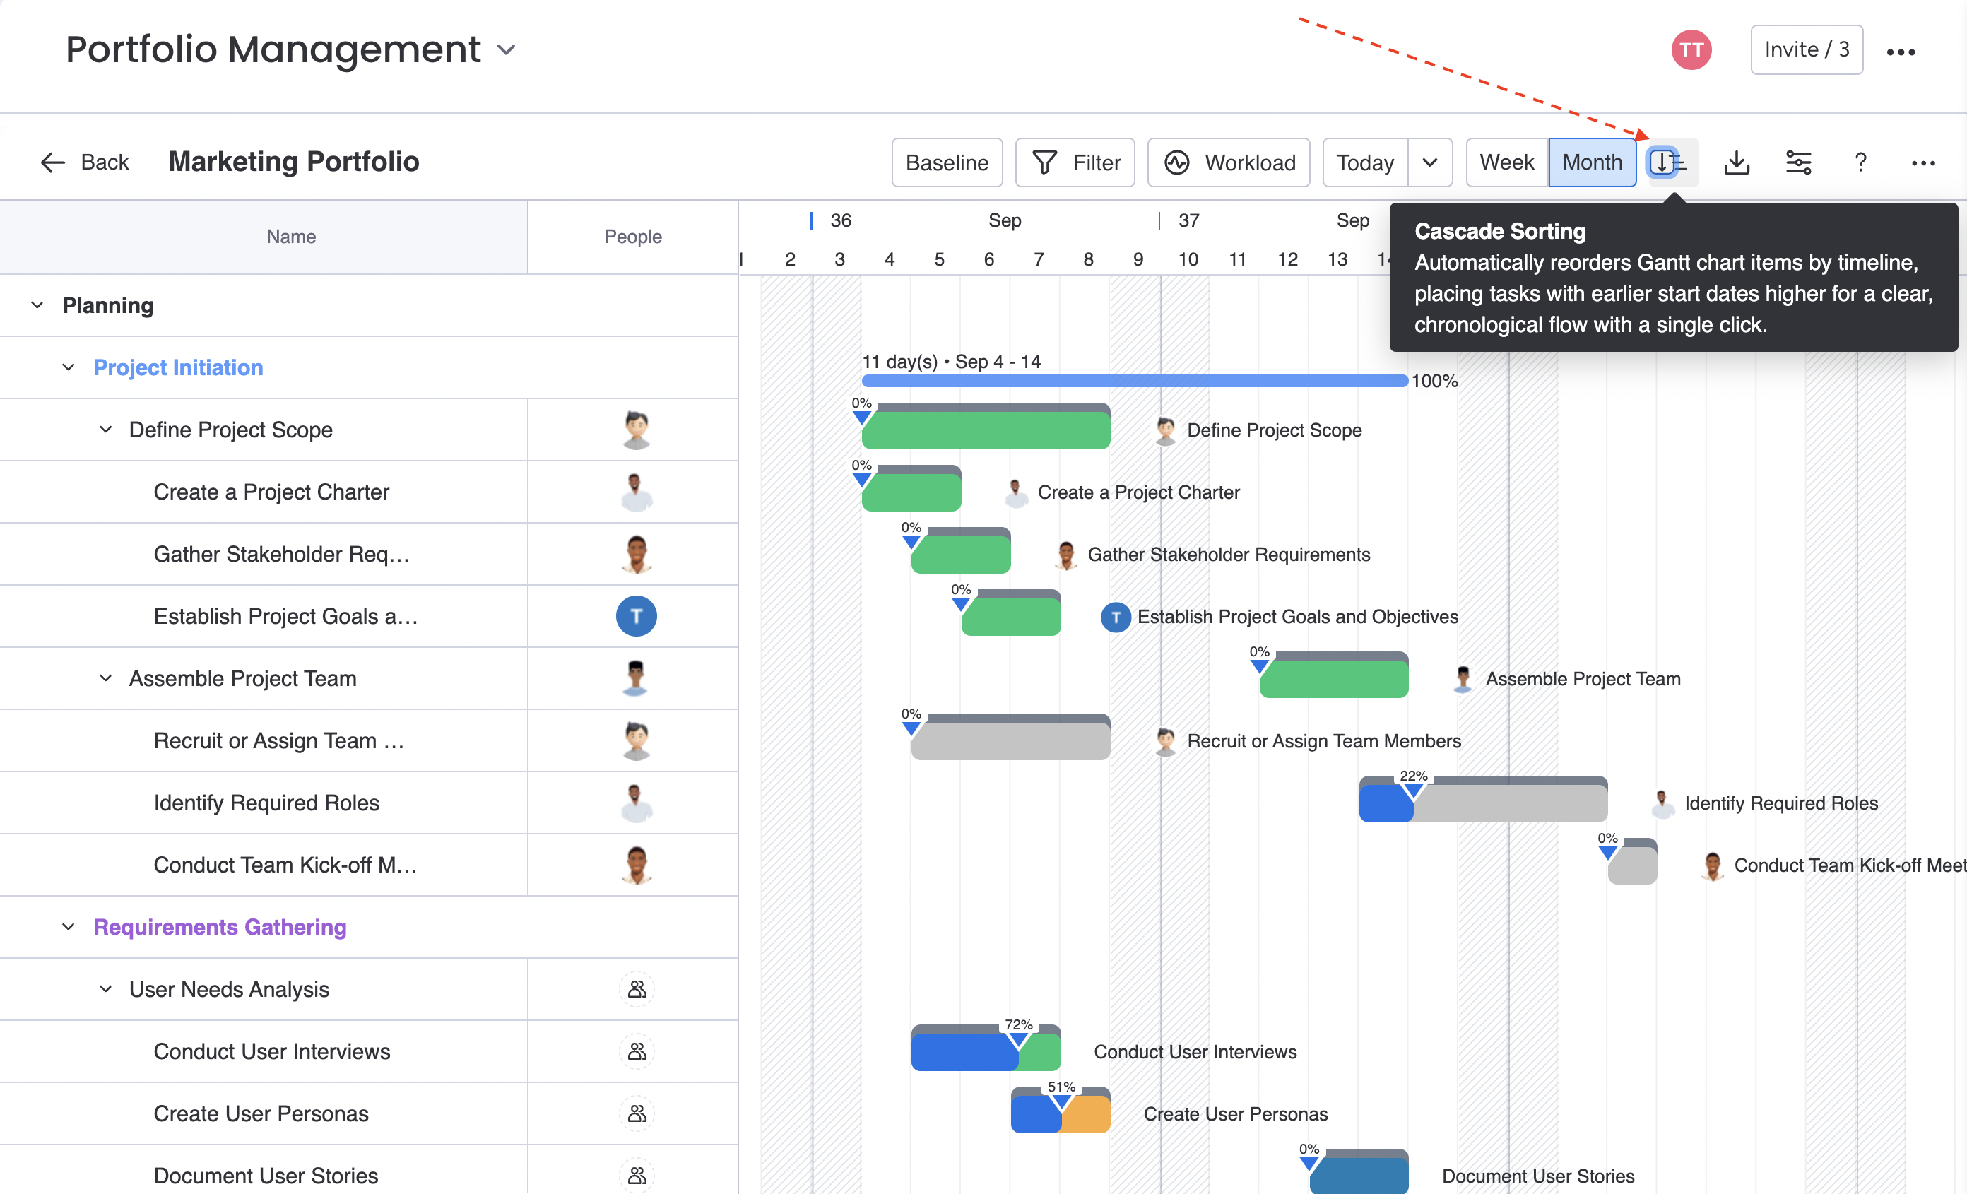Click the Cascade Sorting icon
Viewport: 1967px width, 1194px height.
(1667, 162)
